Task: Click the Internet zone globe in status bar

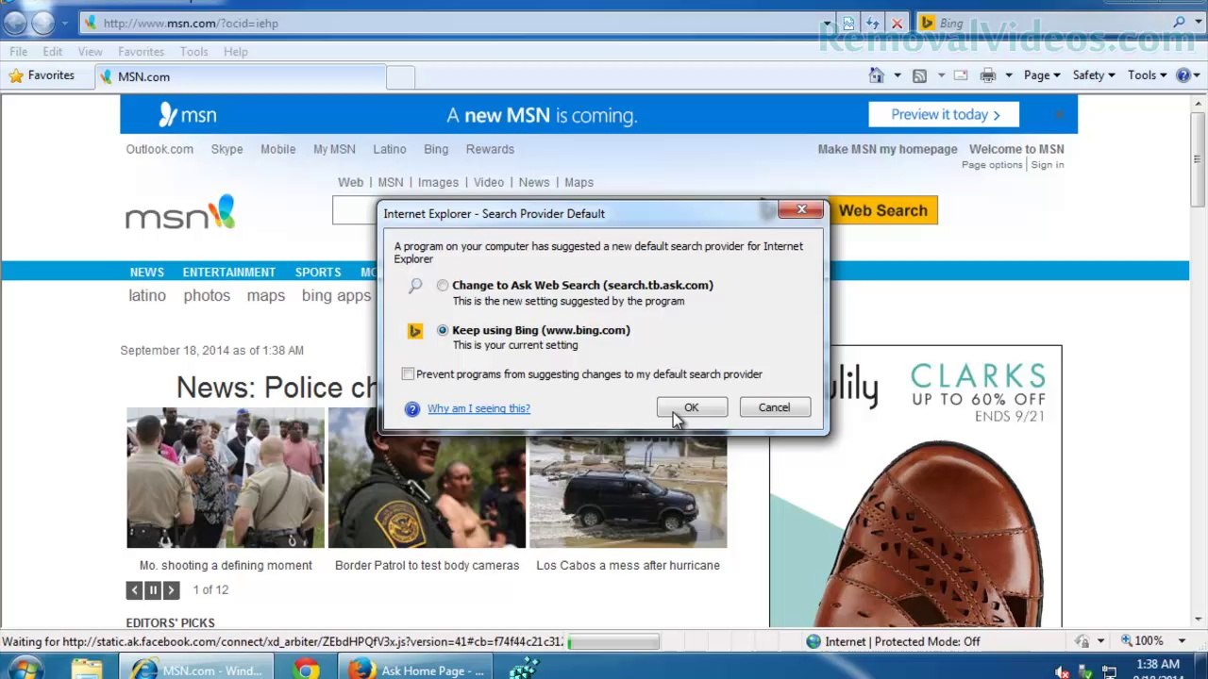Action: click(813, 641)
